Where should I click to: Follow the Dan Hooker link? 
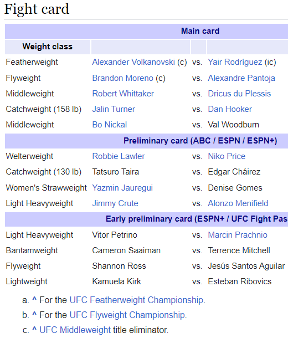pyautogui.click(x=230, y=109)
